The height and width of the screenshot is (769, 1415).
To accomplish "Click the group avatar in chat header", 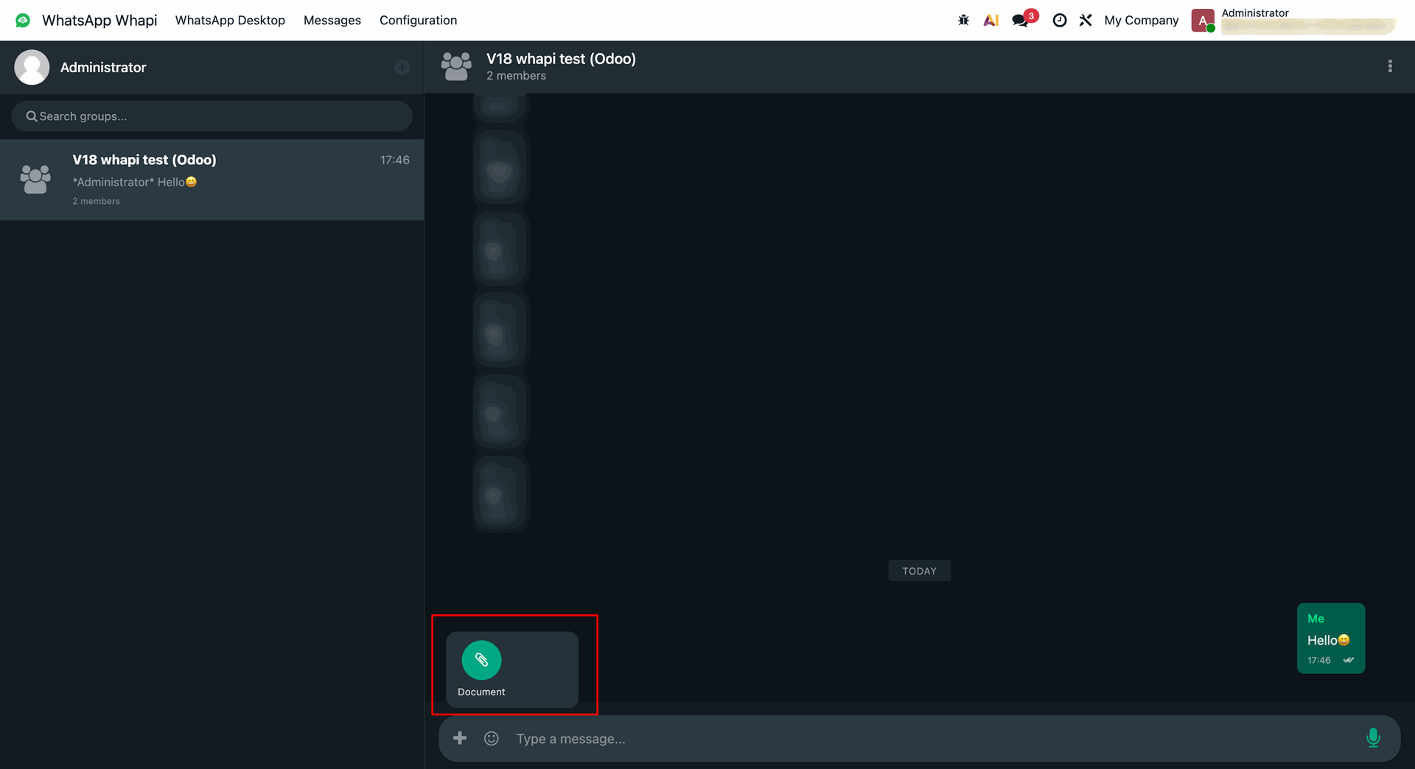I will 456,66.
